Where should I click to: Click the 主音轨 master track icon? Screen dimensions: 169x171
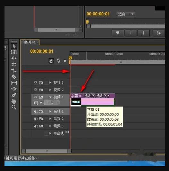point(67,132)
